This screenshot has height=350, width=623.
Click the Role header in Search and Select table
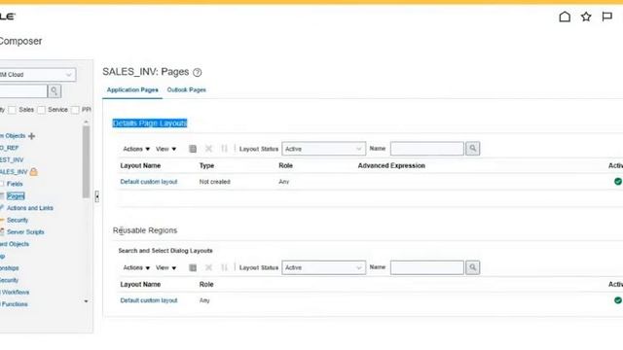coord(206,285)
